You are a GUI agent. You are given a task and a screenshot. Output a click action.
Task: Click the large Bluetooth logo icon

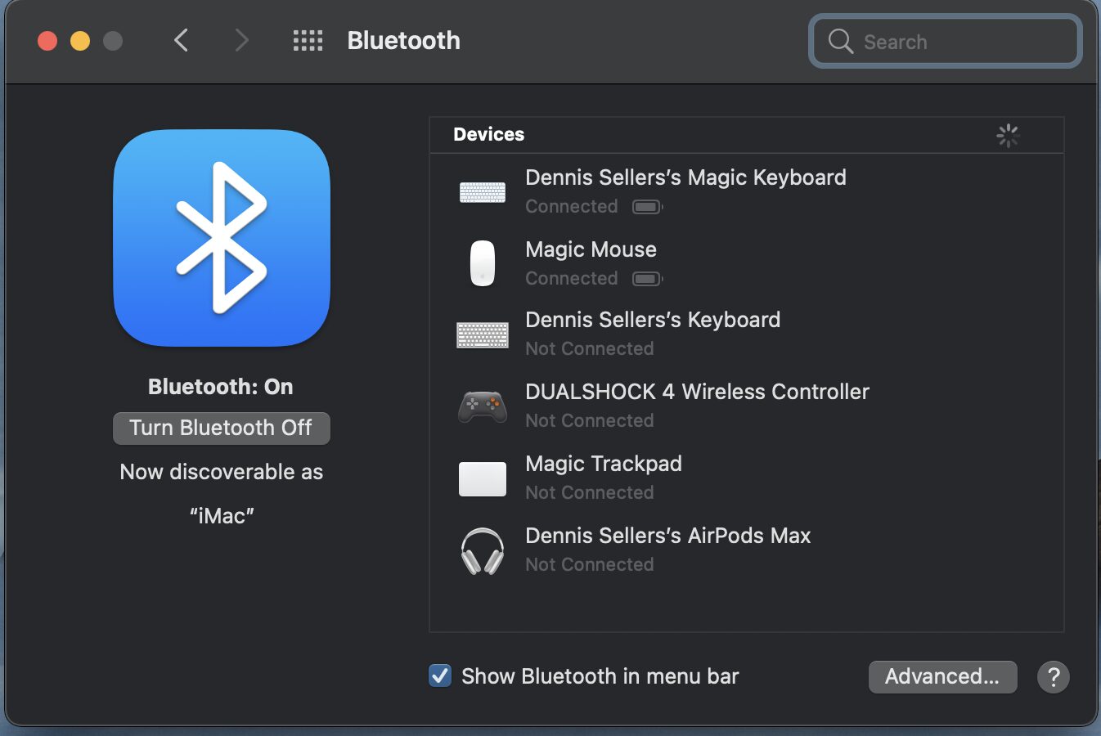click(x=221, y=238)
